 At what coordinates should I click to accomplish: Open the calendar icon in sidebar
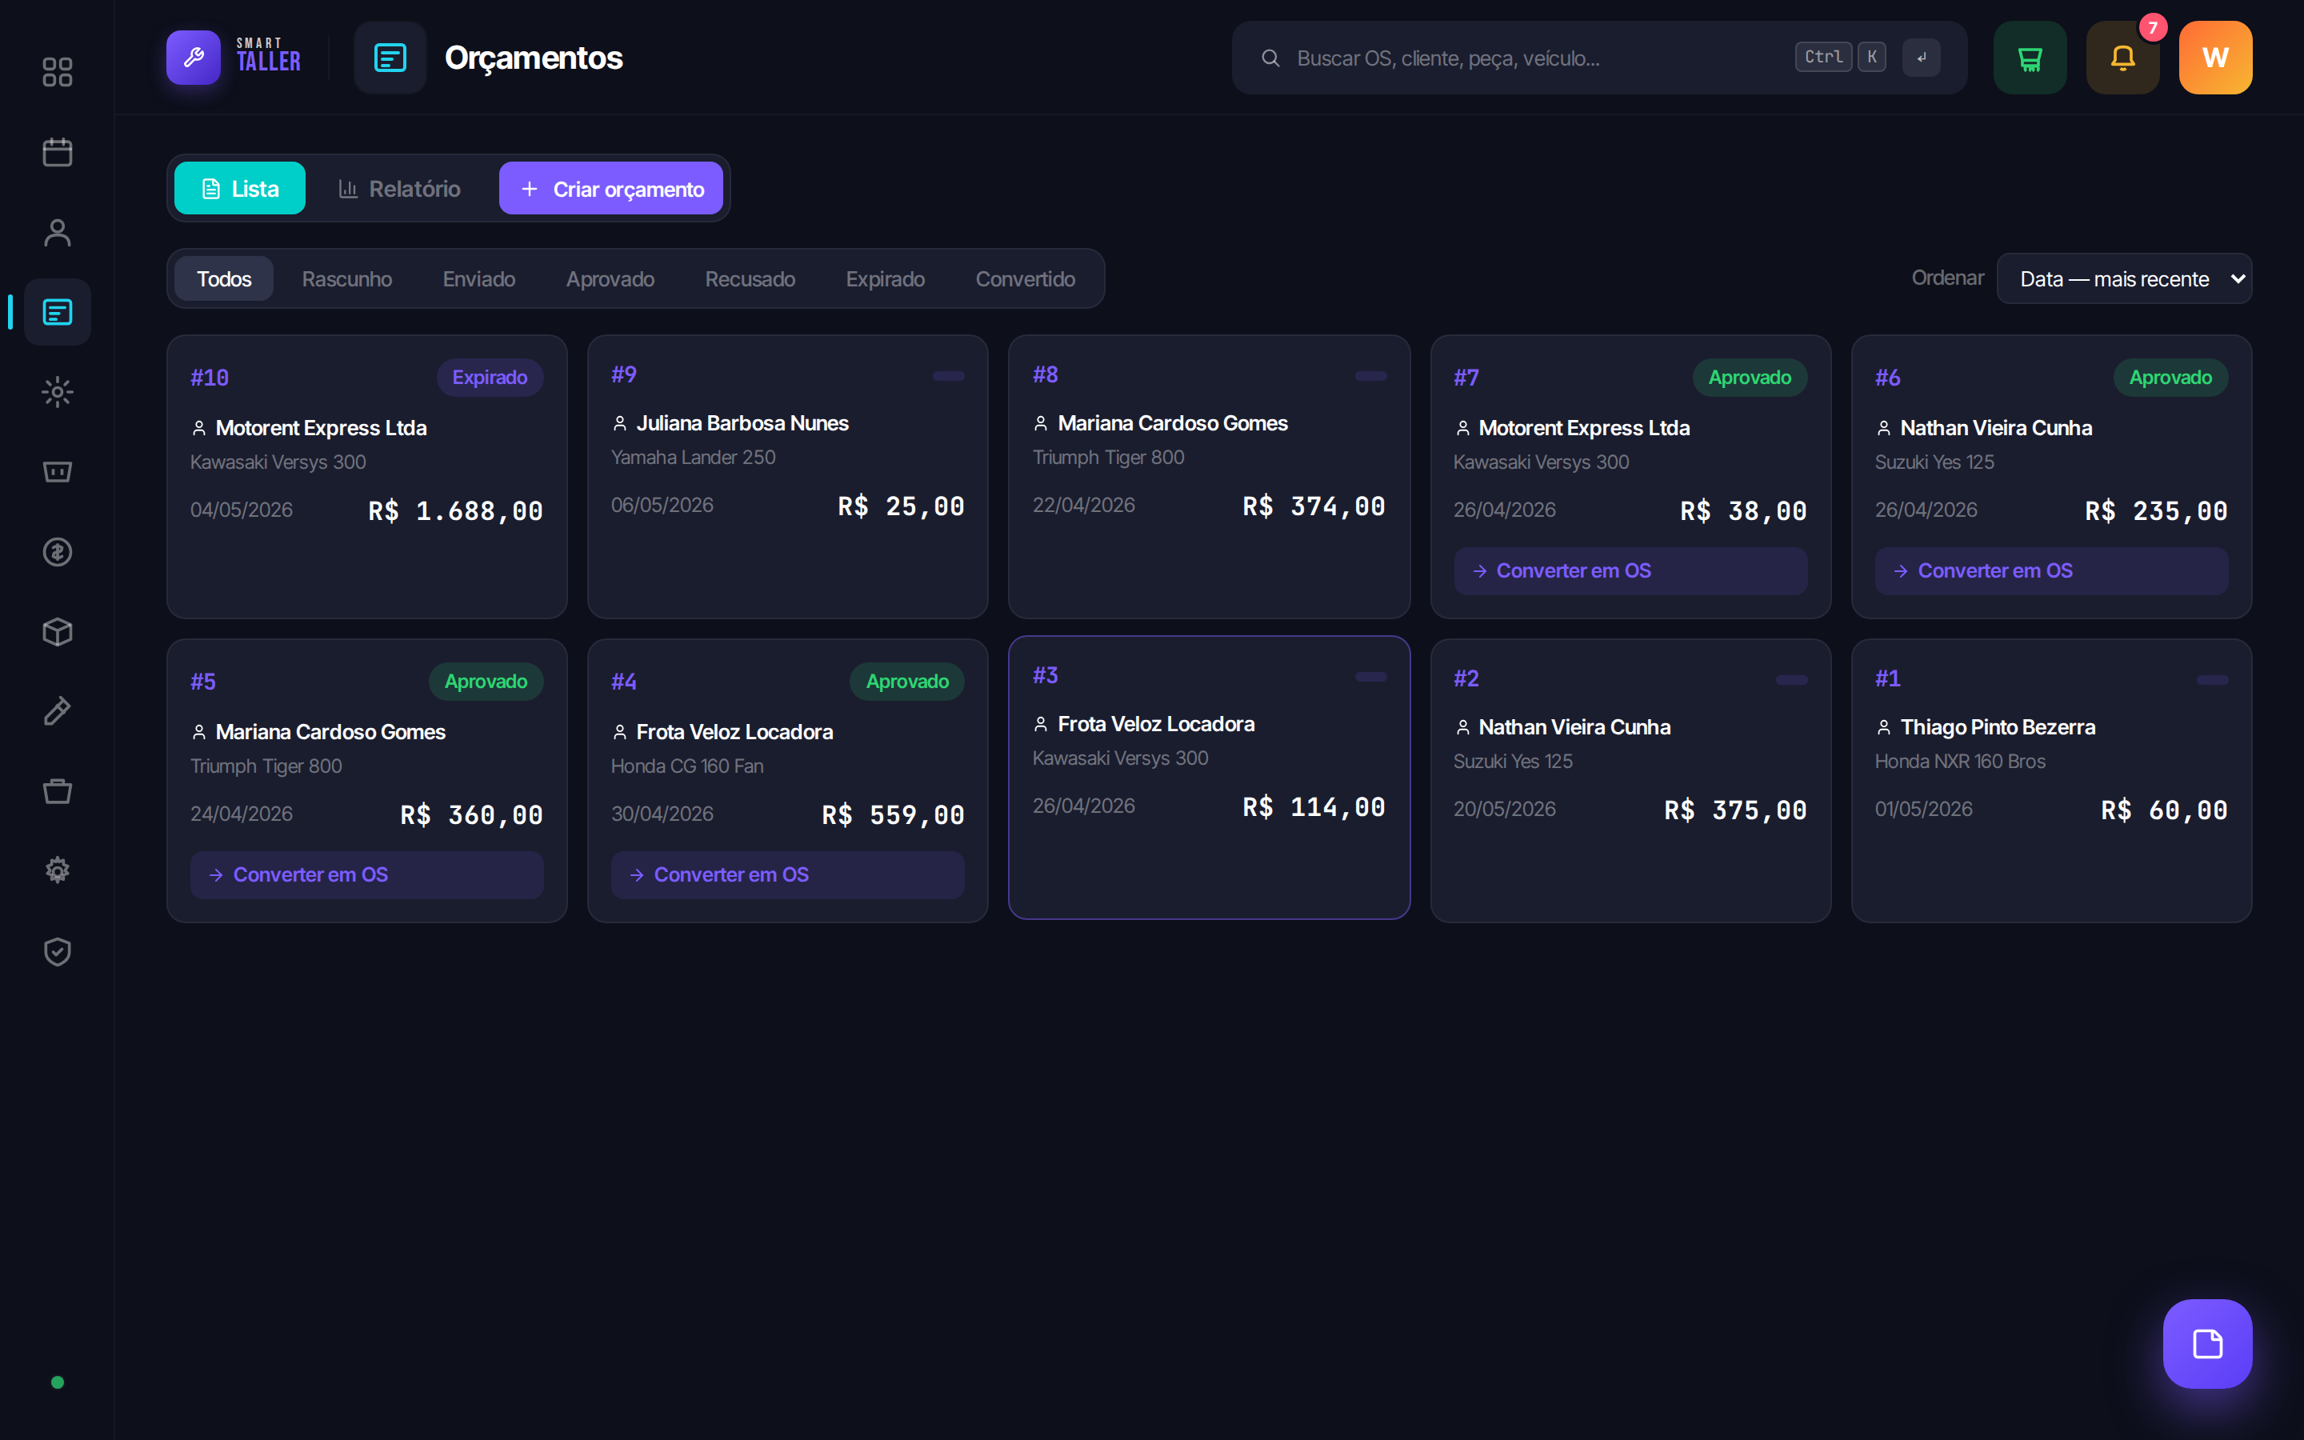(57, 152)
